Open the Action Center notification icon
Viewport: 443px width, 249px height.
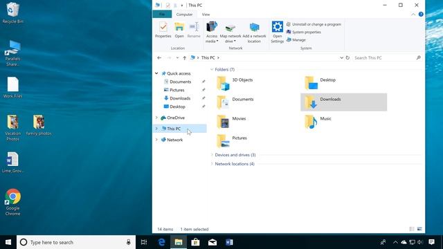click(x=431, y=242)
